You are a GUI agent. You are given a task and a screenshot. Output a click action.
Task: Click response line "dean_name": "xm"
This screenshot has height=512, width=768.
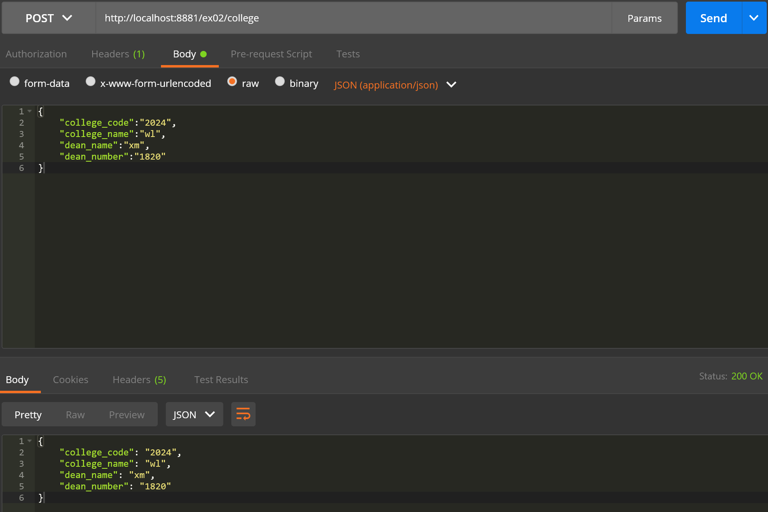click(x=107, y=475)
